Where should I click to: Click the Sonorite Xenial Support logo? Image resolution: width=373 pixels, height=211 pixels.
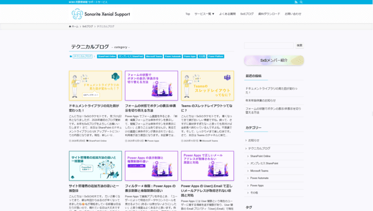click(x=101, y=14)
